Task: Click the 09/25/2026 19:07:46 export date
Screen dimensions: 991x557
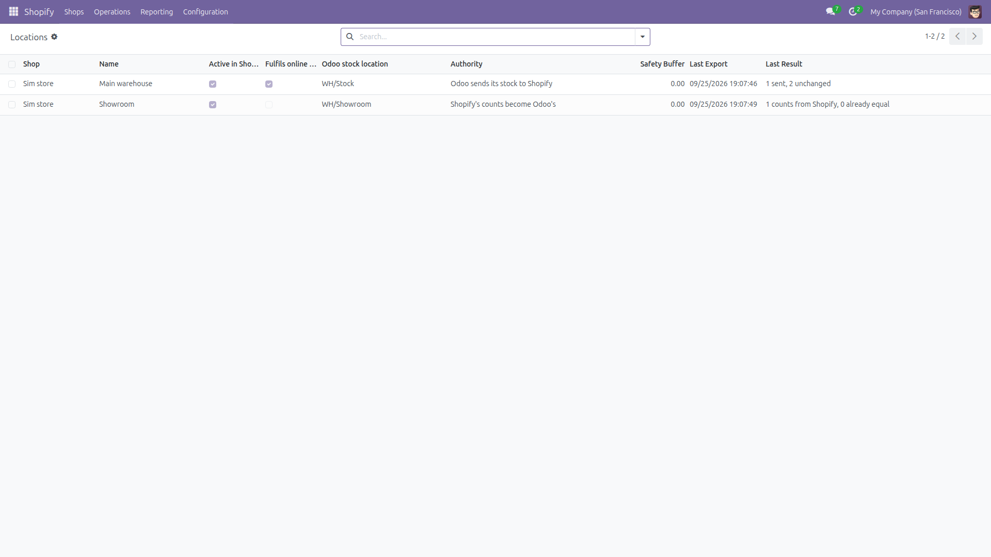Action: pos(723,84)
